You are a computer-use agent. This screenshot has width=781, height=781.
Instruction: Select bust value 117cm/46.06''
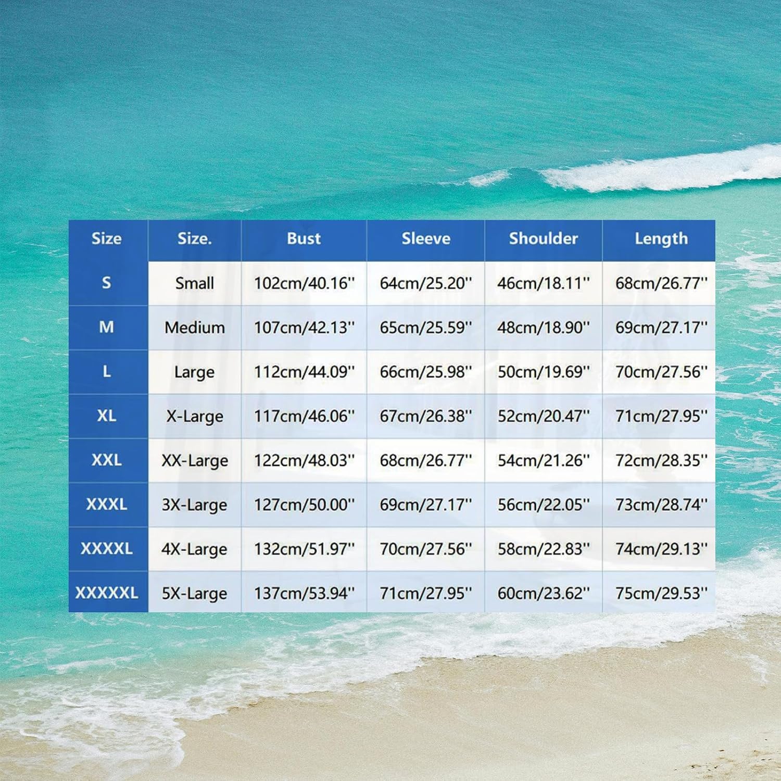click(x=304, y=416)
